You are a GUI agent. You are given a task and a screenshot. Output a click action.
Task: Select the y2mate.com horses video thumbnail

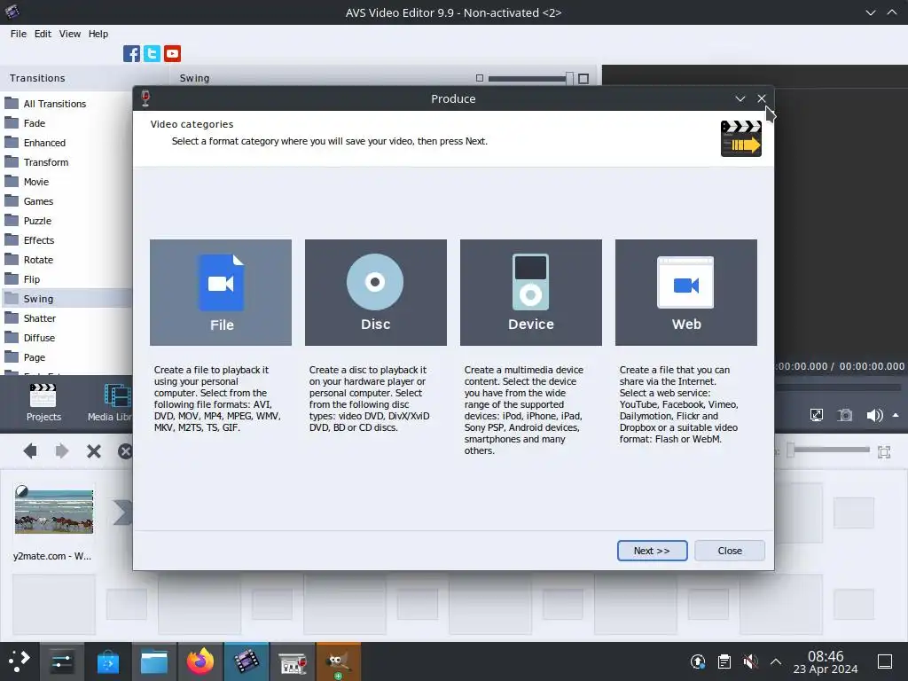click(54, 512)
